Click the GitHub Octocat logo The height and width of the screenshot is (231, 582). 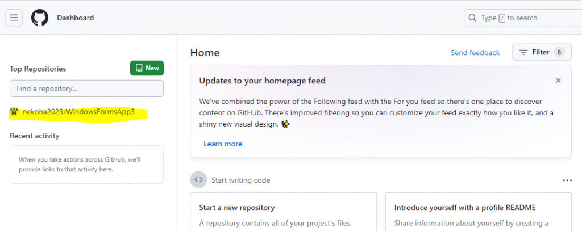click(x=40, y=18)
